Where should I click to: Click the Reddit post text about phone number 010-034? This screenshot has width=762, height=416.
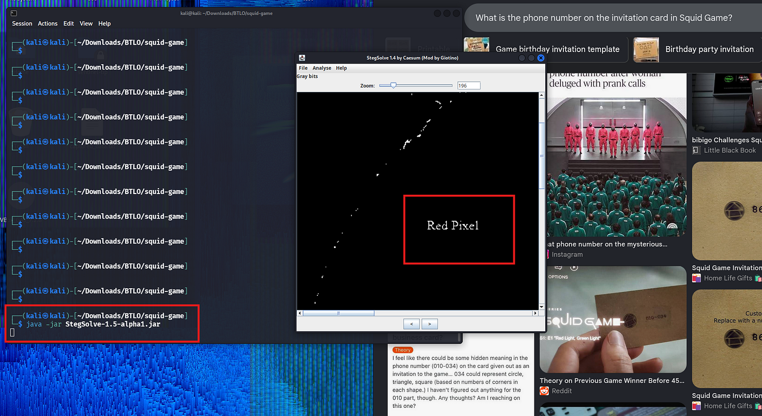[x=460, y=382]
